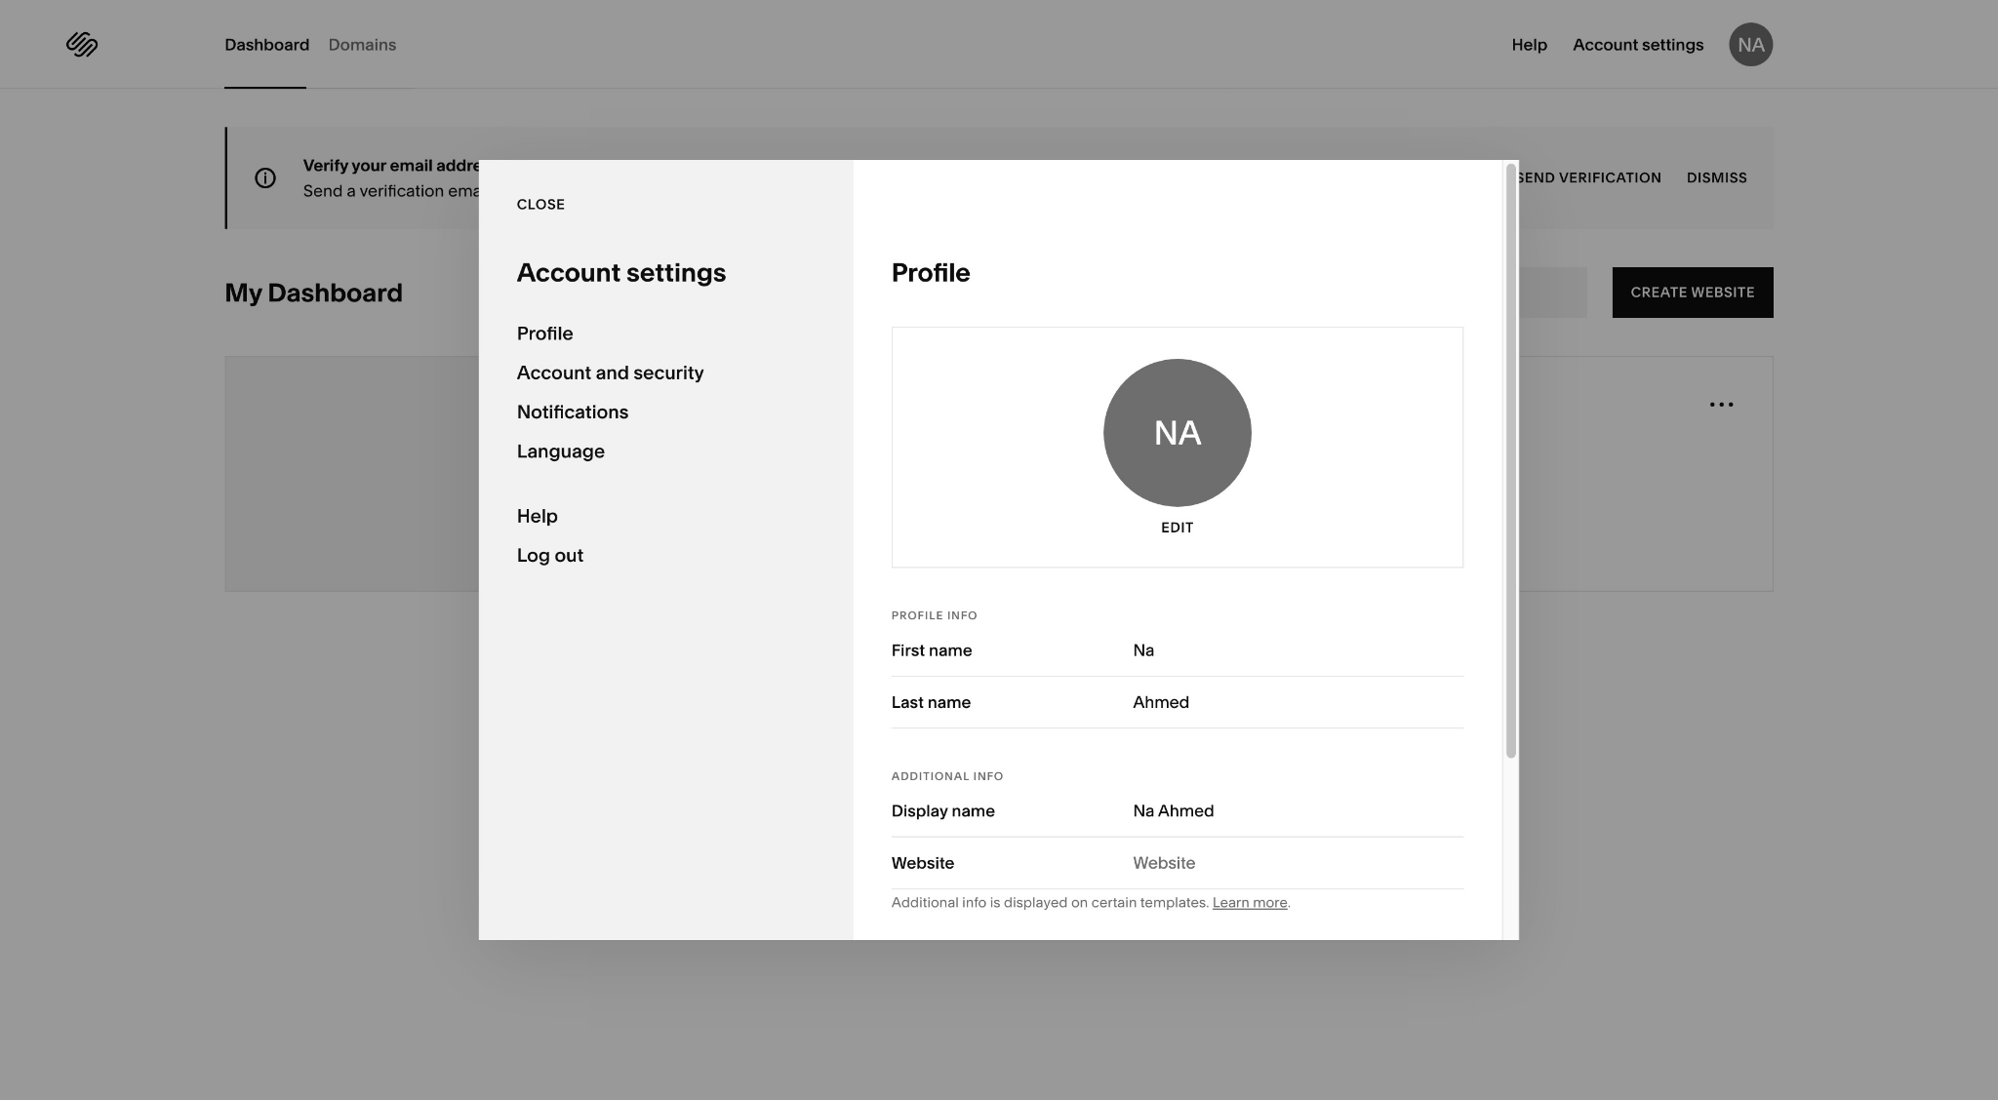Click the NA avatar in top bar
This screenshot has width=1998, height=1100.
point(1750,45)
